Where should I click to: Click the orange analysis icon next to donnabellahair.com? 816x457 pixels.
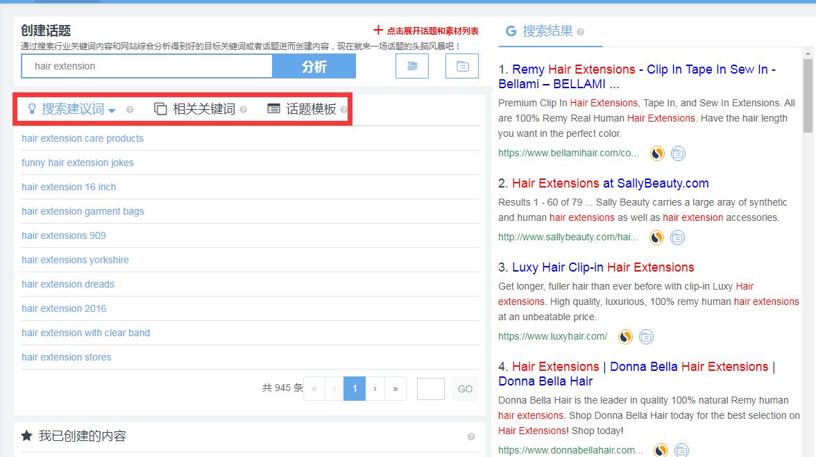point(661,450)
